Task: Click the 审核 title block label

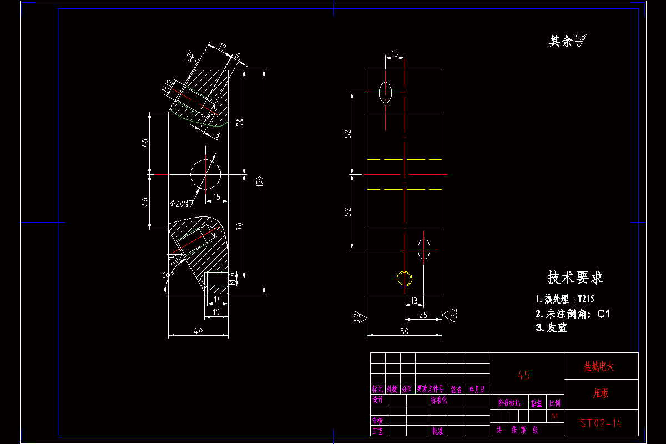Action: [x=377, y=421]
